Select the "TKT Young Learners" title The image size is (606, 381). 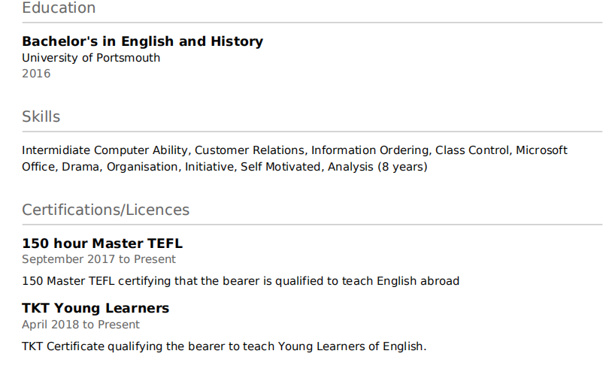(95, 308)
